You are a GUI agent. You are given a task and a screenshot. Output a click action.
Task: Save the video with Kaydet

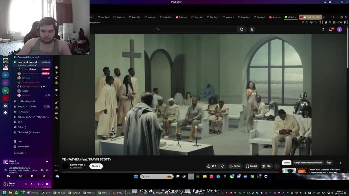[251, 166]
